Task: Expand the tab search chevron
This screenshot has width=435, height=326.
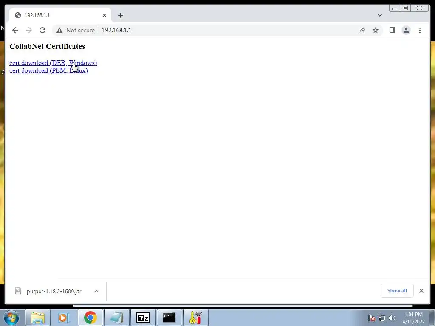Action: (x=379, y=15)
